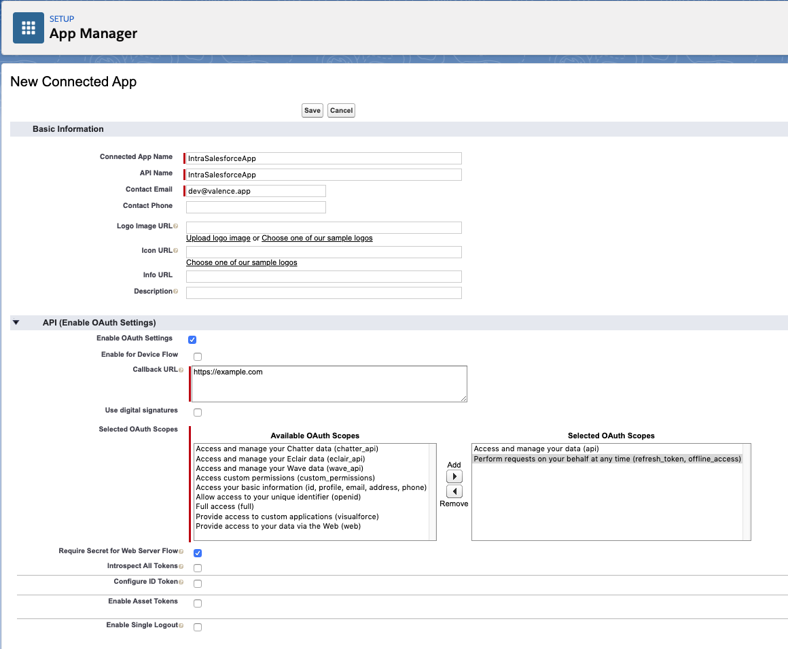Open the help icon beside Logo Image URL
The width and height of the screenshot is (788, 649).
pyautogui.click(x=175, y=226)
